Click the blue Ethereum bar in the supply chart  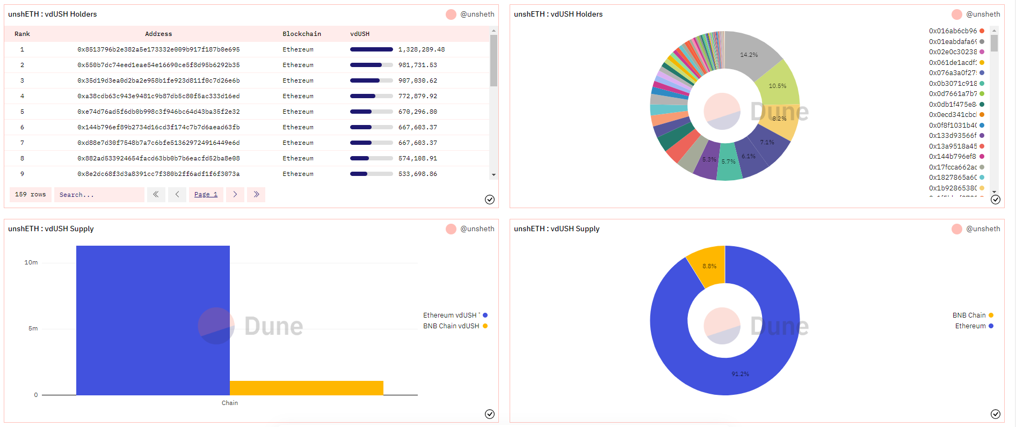click(153, 320)
